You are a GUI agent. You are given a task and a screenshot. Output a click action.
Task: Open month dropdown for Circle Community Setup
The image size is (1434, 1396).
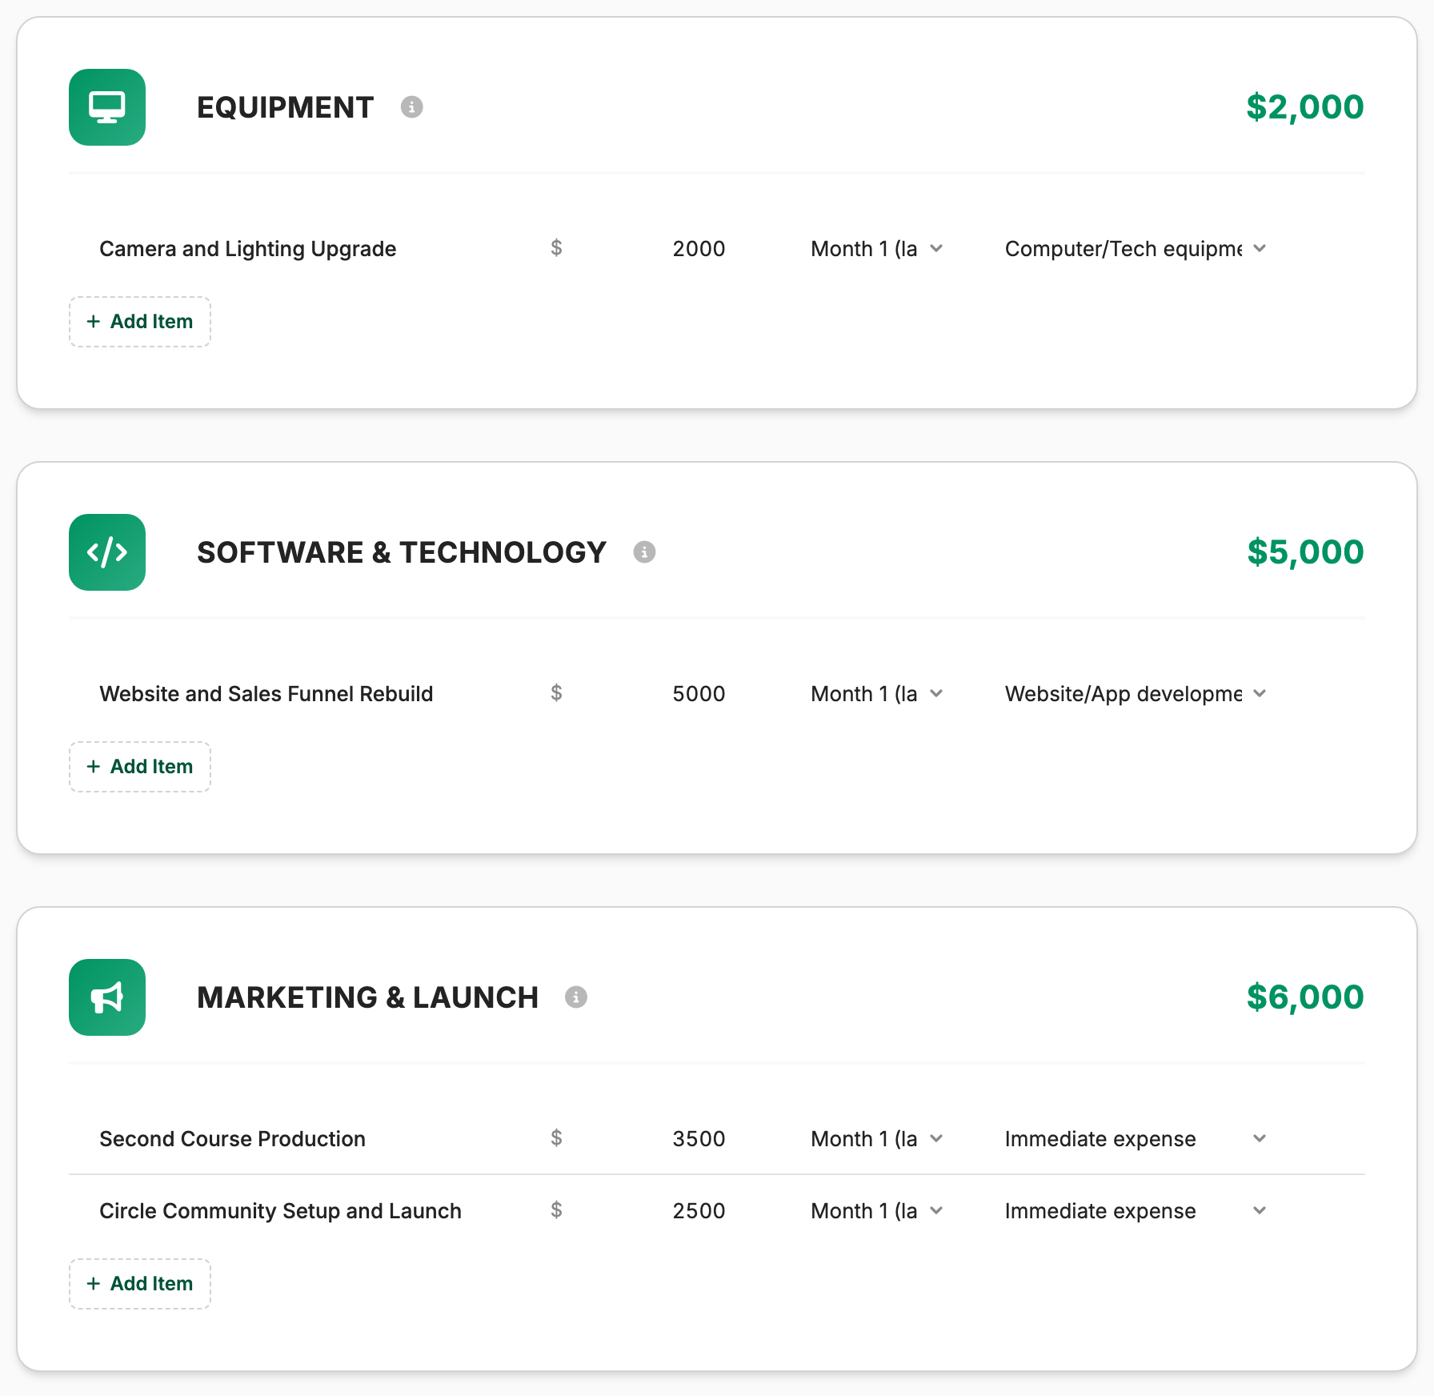coord(877,1211)
